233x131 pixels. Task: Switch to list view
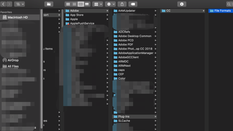tap(74, 4)
